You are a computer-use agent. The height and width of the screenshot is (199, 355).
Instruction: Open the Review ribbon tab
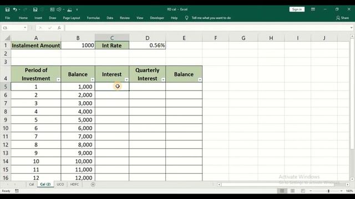(x=125, y=18)
